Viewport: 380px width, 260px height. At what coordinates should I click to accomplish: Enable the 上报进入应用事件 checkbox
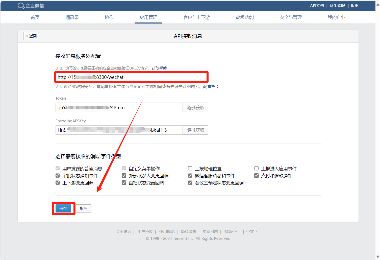click(x=257, y=169)
